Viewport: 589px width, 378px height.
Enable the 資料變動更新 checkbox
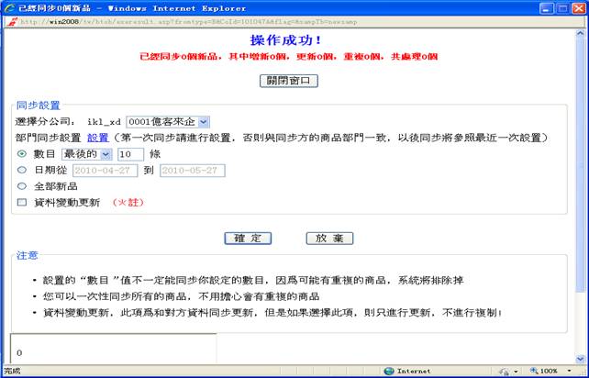click(x=22, y=201)
